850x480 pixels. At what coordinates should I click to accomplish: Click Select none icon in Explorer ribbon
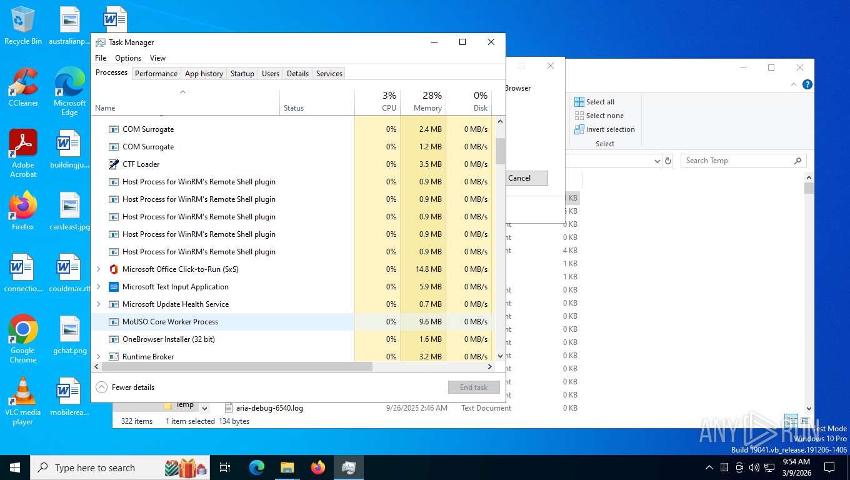pyautogui.click(x=579, y=116)
